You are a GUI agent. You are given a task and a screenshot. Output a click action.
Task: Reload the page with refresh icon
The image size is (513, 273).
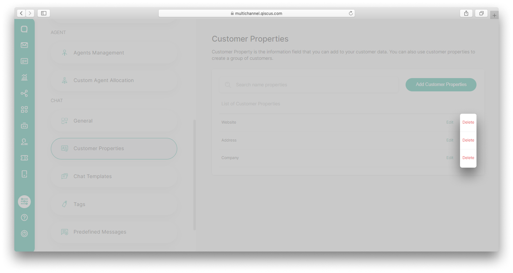tap(351, 13)
